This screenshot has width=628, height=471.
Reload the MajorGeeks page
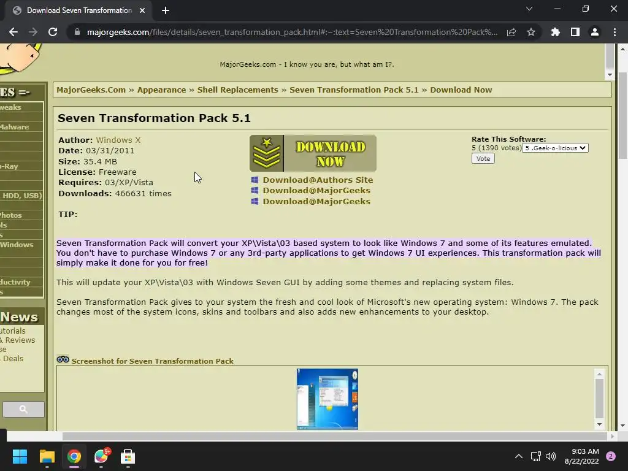[x=53, y=32]
